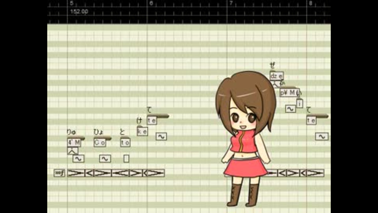Click the vibrato icon under measure 6 て note
This screenshot has width=378, height=213.
pos(161,137)
